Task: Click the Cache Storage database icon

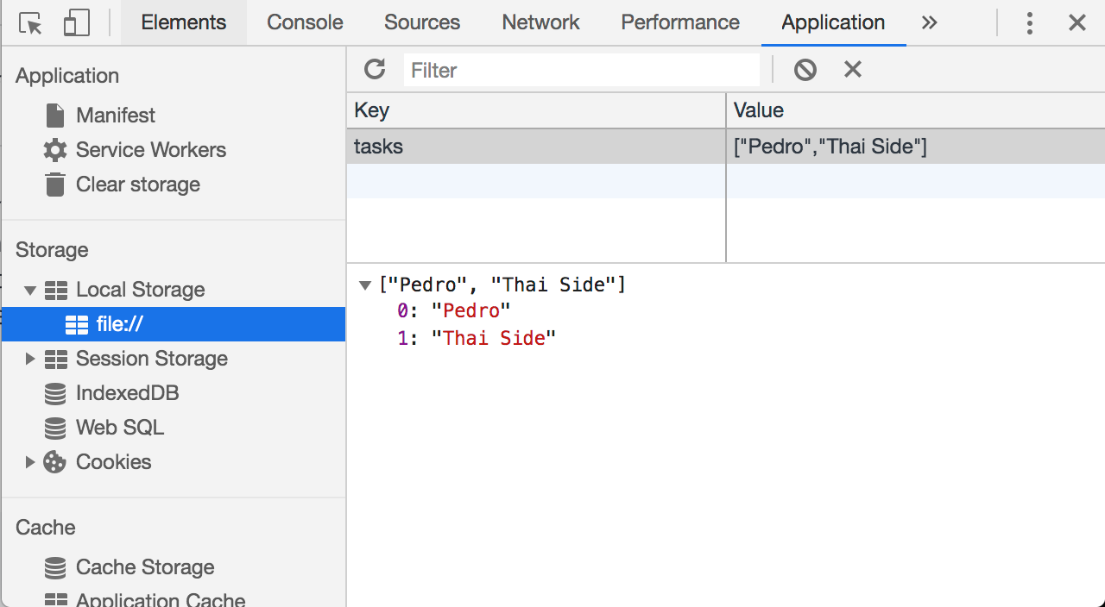Action: point(55,567)
